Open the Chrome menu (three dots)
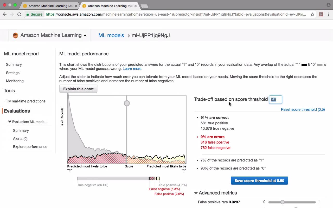Screen dimensions: 333x208 point(328,14)
